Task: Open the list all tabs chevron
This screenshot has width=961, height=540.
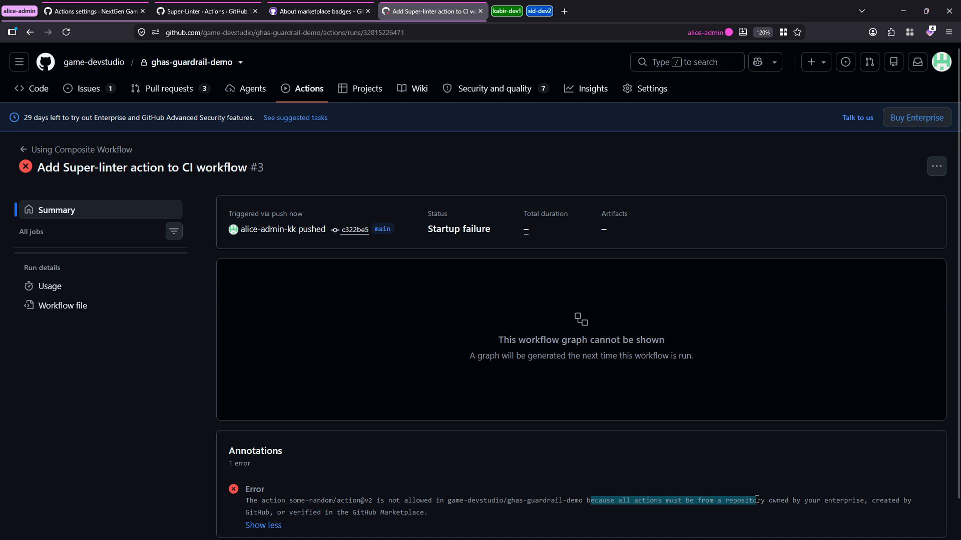Action: (861, 11)
